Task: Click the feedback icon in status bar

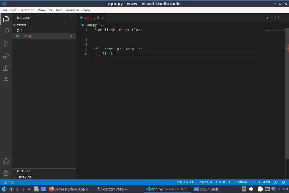Action: tap(276, 182)
